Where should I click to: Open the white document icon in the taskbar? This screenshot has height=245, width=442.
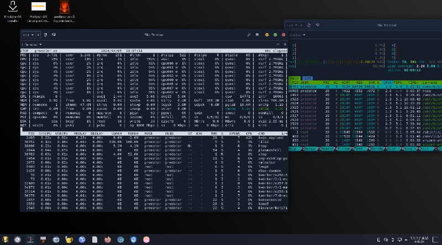coord(94,239)
